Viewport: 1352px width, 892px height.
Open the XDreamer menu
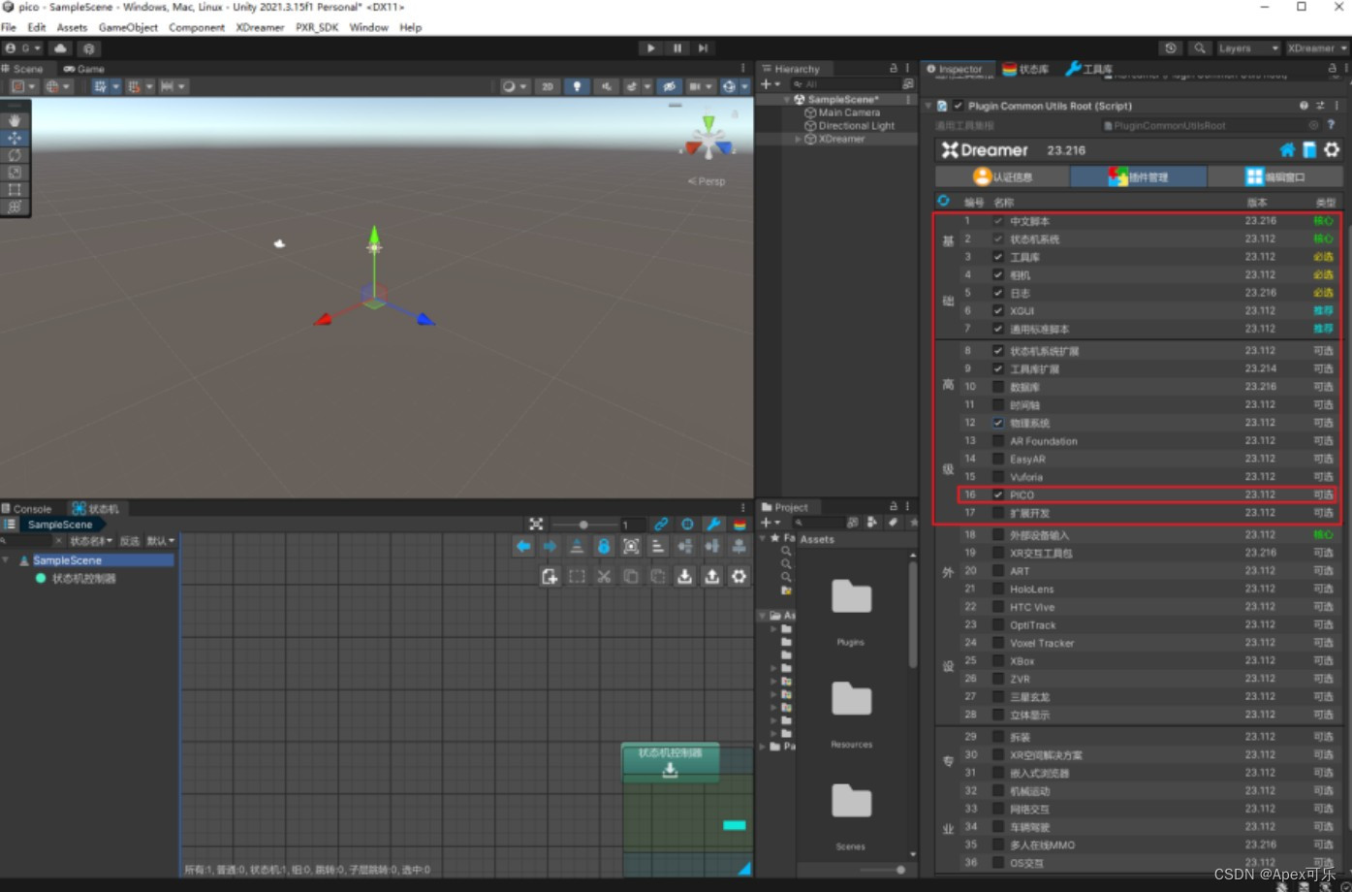click(x=260, y=27)
